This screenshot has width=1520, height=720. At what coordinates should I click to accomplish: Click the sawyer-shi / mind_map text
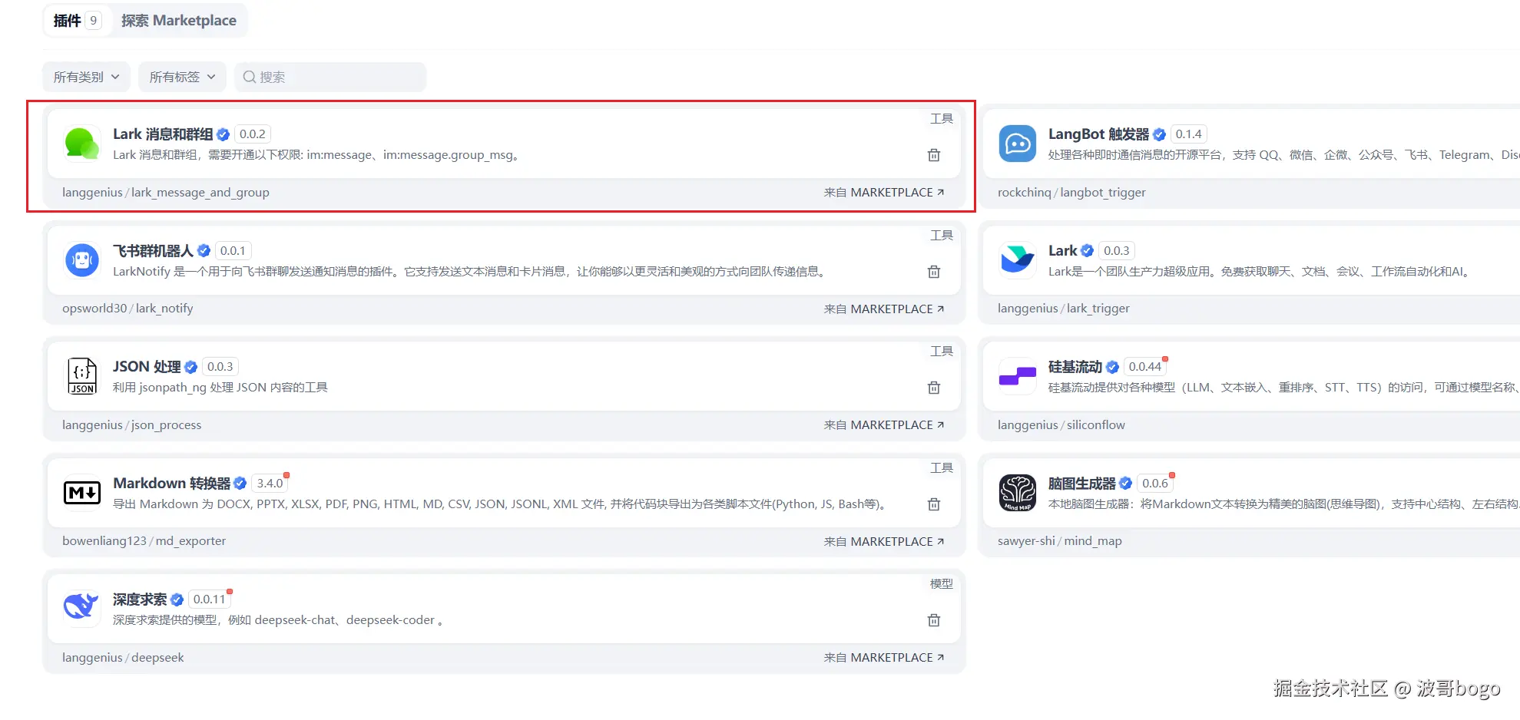tap(1060, 541)
